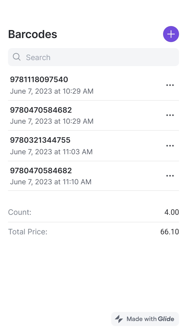Click the timestamp June 7, 2023 at 11:03 AM
Image resolution: width=187 pixels, height=334 pixels.
[51, 152]
